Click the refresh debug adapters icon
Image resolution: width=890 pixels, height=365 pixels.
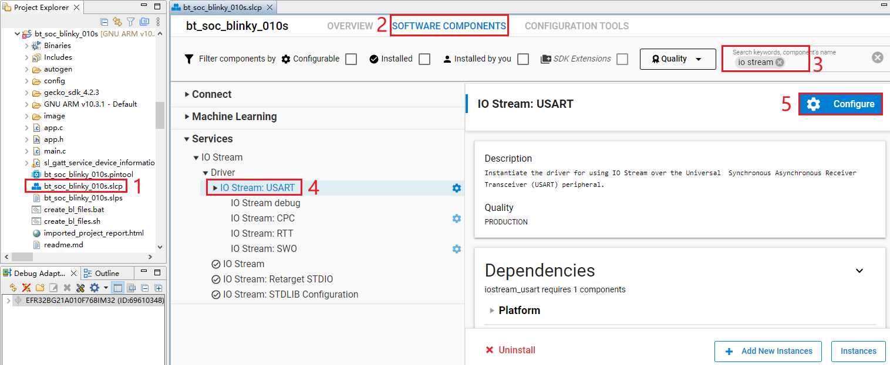[x=13, y=288]
